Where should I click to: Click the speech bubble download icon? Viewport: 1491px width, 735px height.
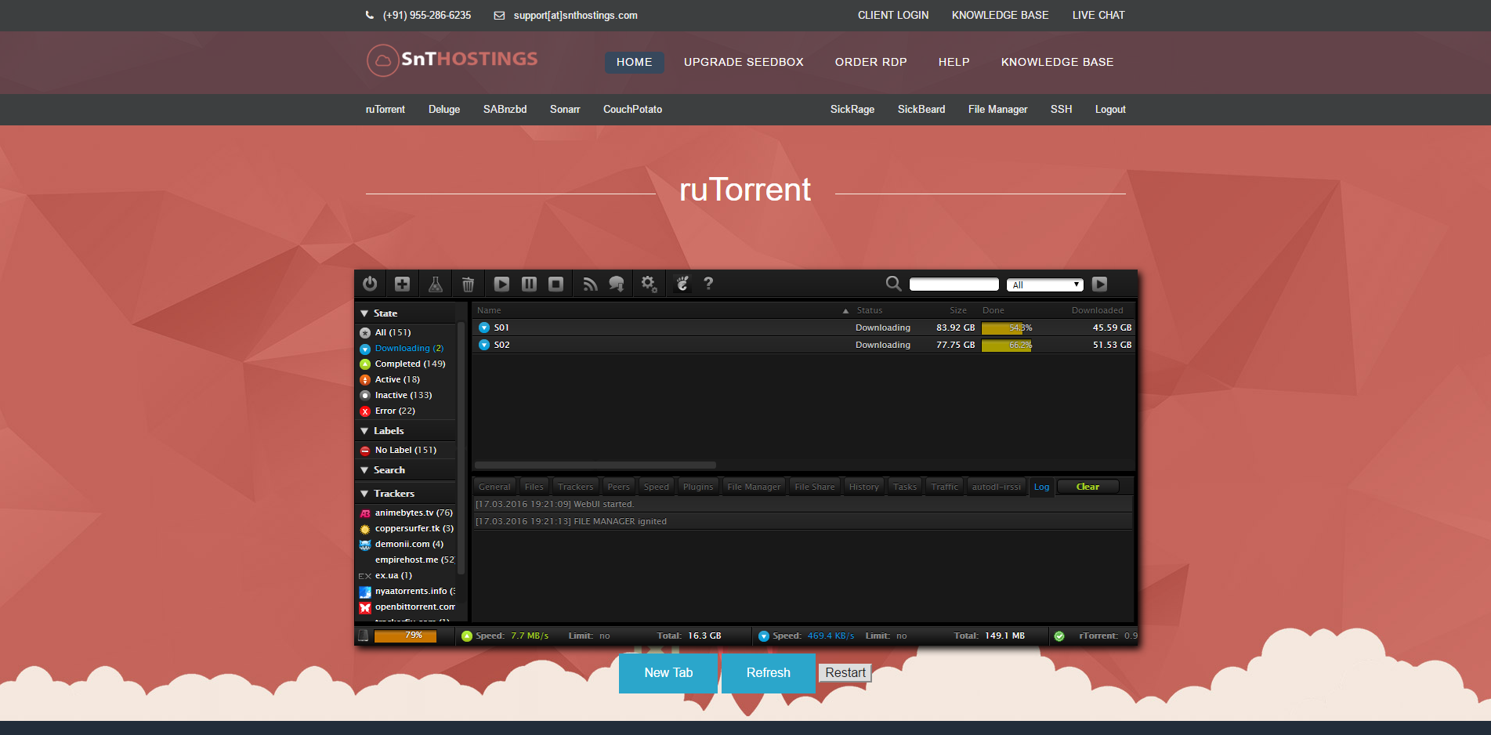(x=617, y=284)
